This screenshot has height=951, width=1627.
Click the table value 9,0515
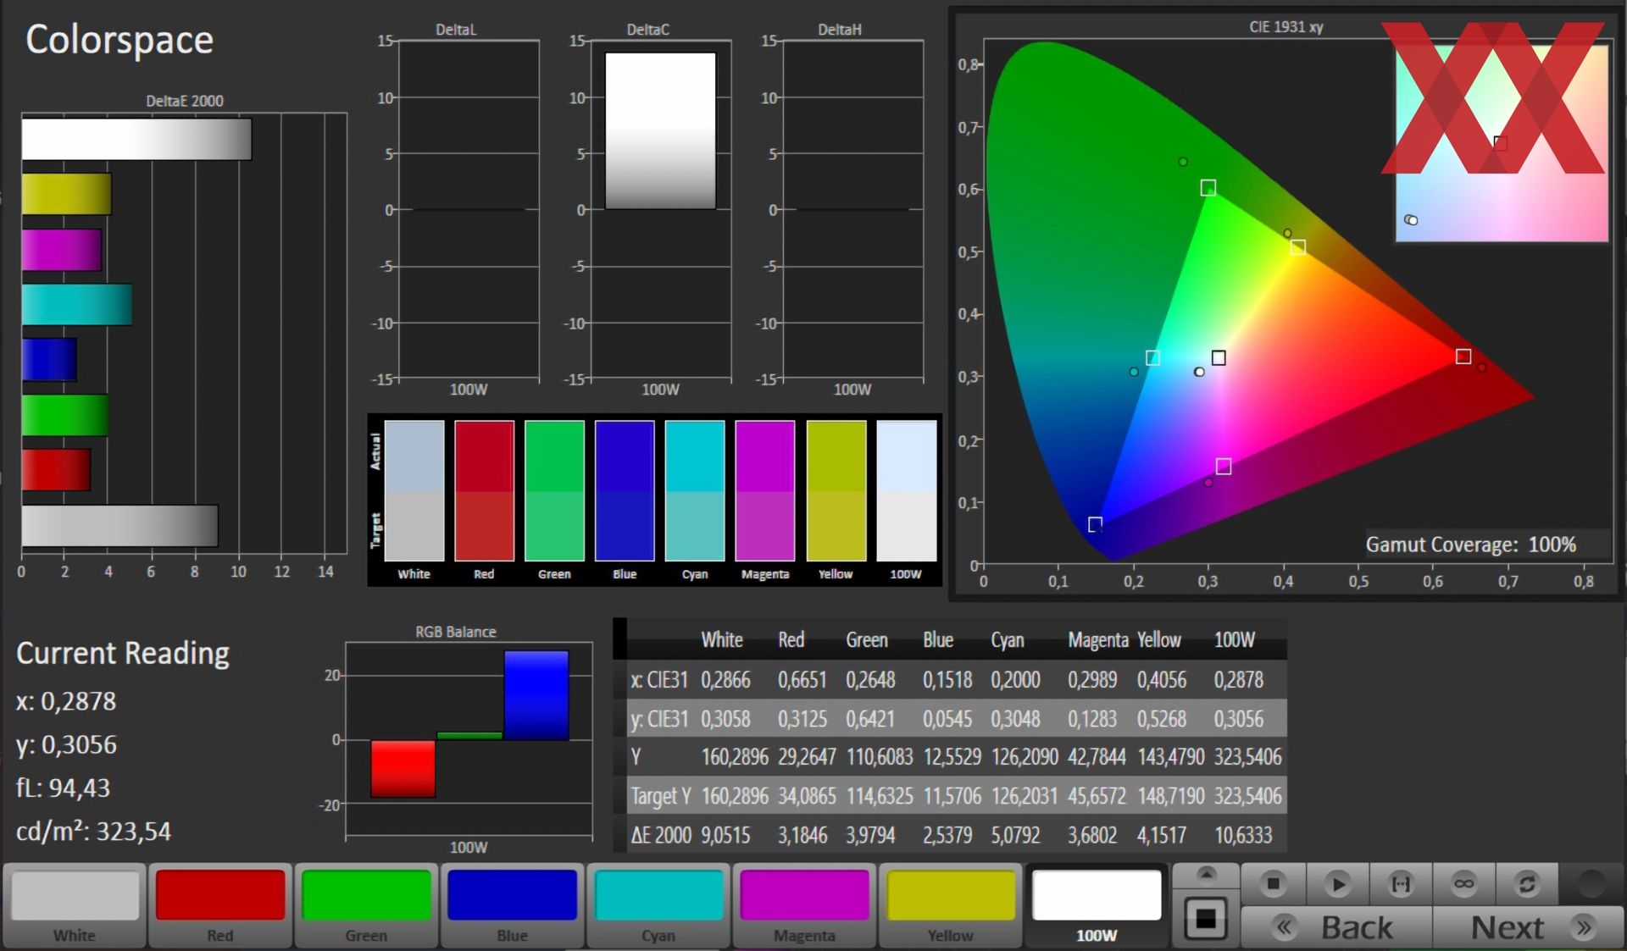(725, 836)
